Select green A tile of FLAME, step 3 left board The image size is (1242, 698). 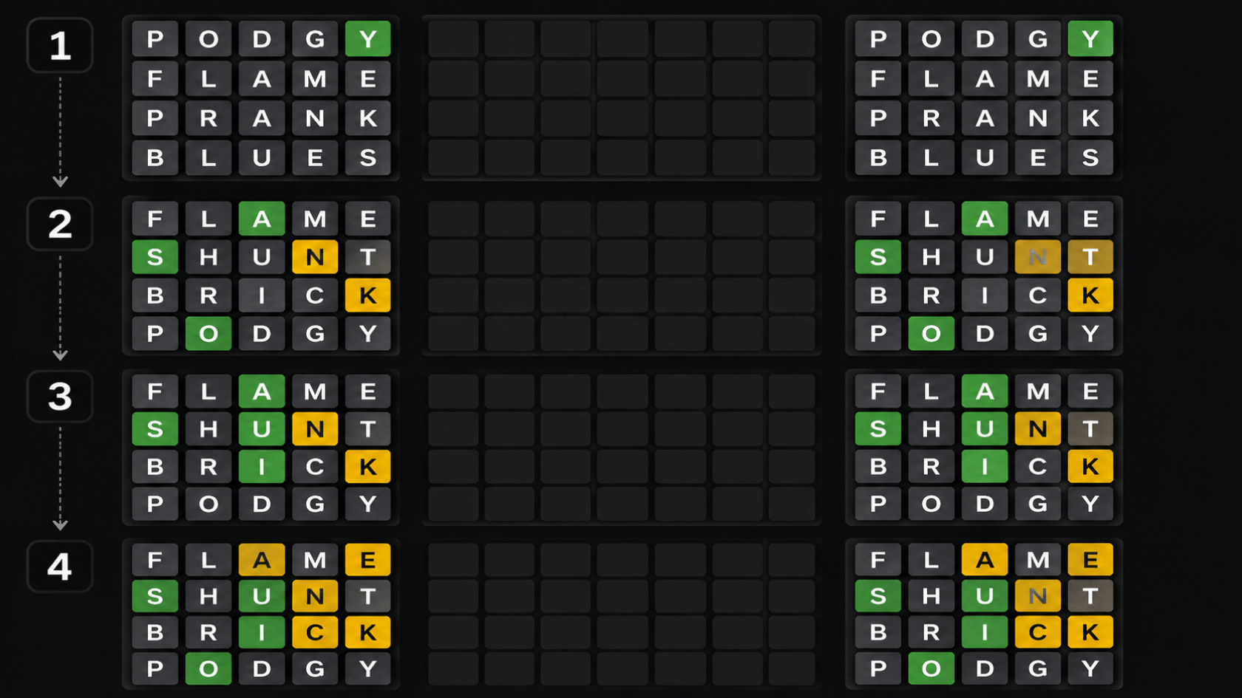[x=262, y=391]
